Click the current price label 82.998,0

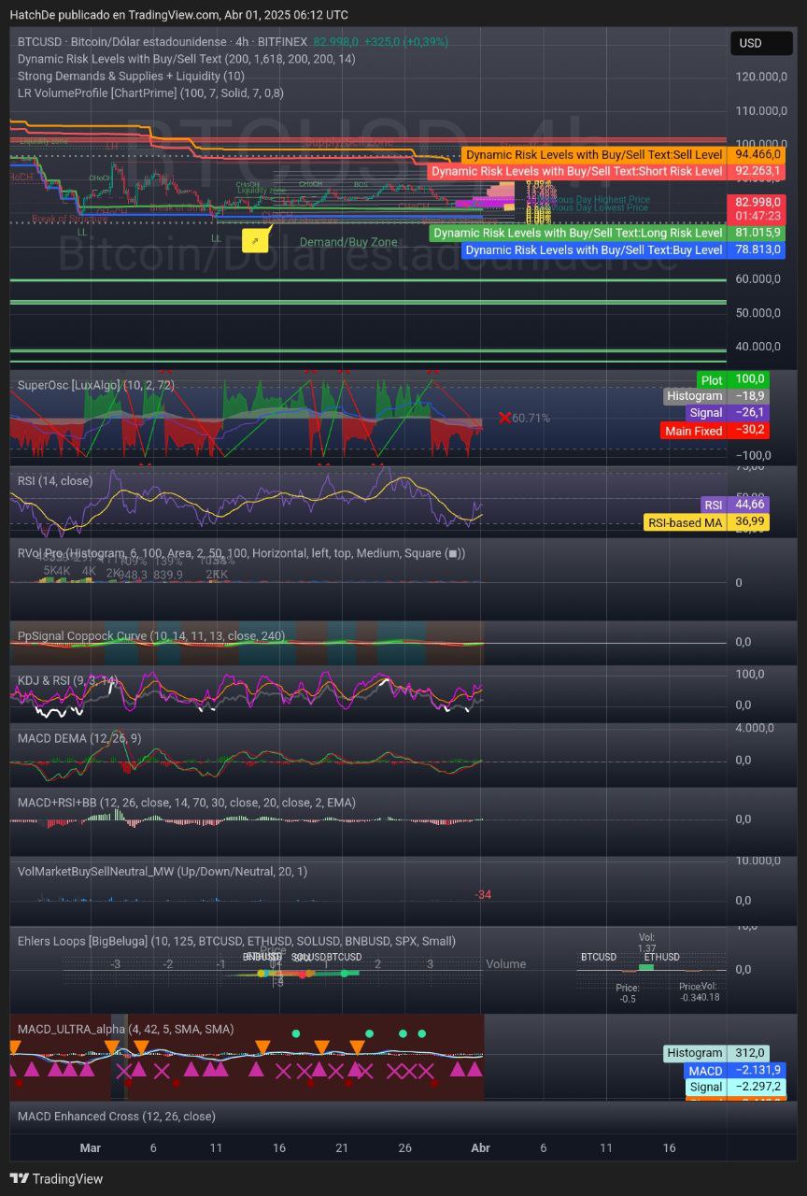pyautogui.click(x=755, y=202)
